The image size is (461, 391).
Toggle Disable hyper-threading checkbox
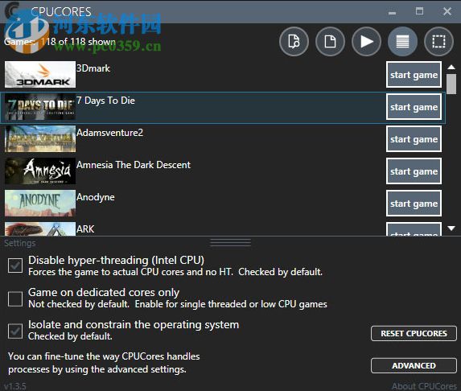[x=15, y=265]
